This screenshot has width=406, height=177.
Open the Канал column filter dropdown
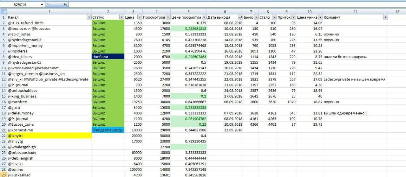pyautogui.click(x=89, y=17)
